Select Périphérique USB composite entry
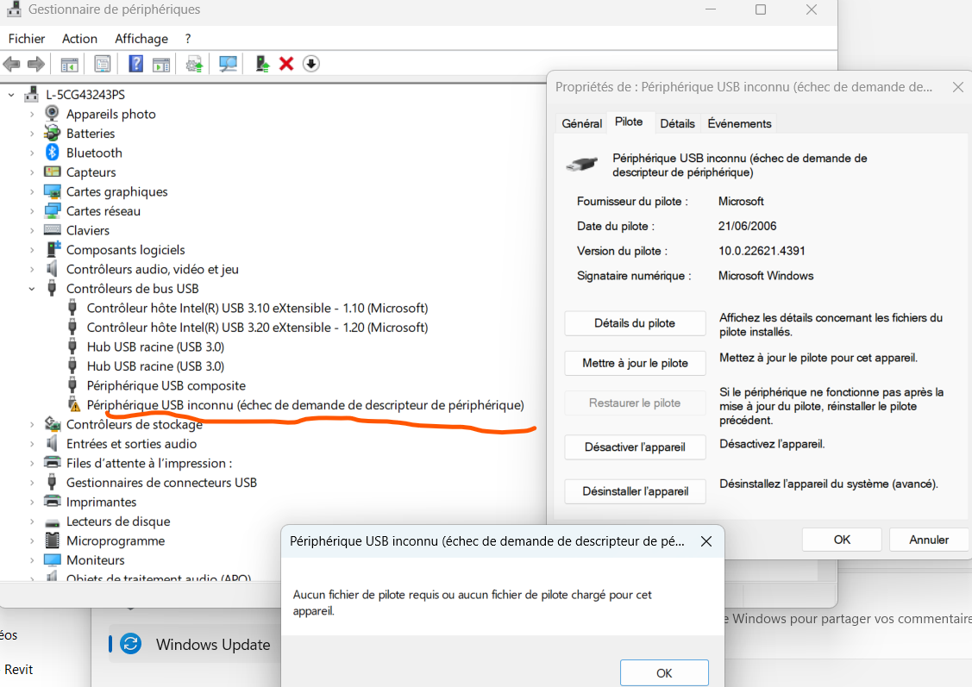Viewport: 972px width, 687px height. click(166, 385)
